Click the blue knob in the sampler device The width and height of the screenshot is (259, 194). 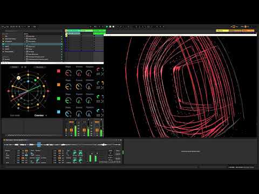tap(32, 154)
